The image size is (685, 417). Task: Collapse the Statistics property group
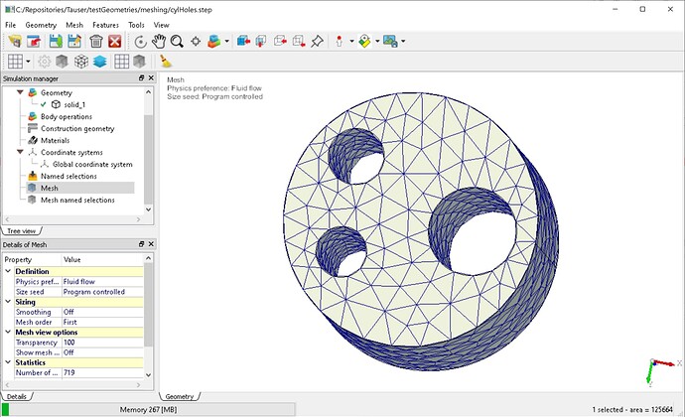[8, 362]
